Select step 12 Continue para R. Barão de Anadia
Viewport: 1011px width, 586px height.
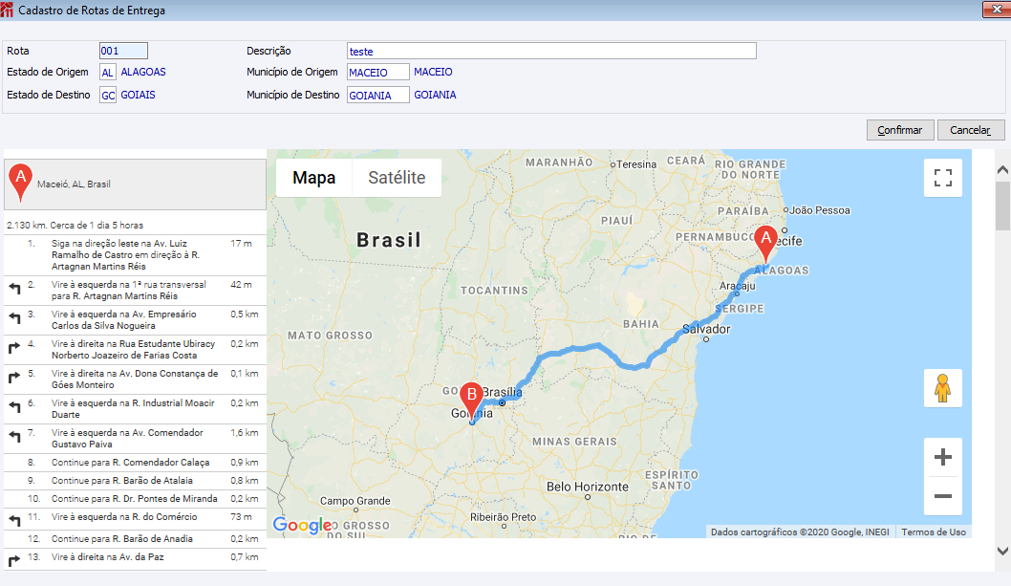pos(136,539)
